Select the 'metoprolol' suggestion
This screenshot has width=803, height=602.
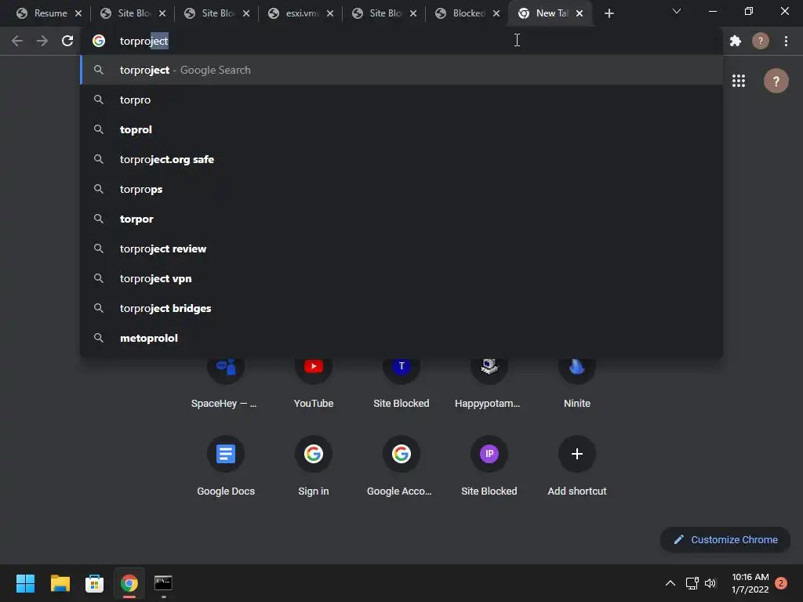[401, 338]
